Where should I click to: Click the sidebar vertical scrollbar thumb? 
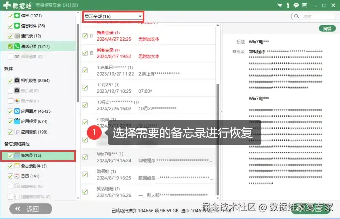(x=78, y=63)
